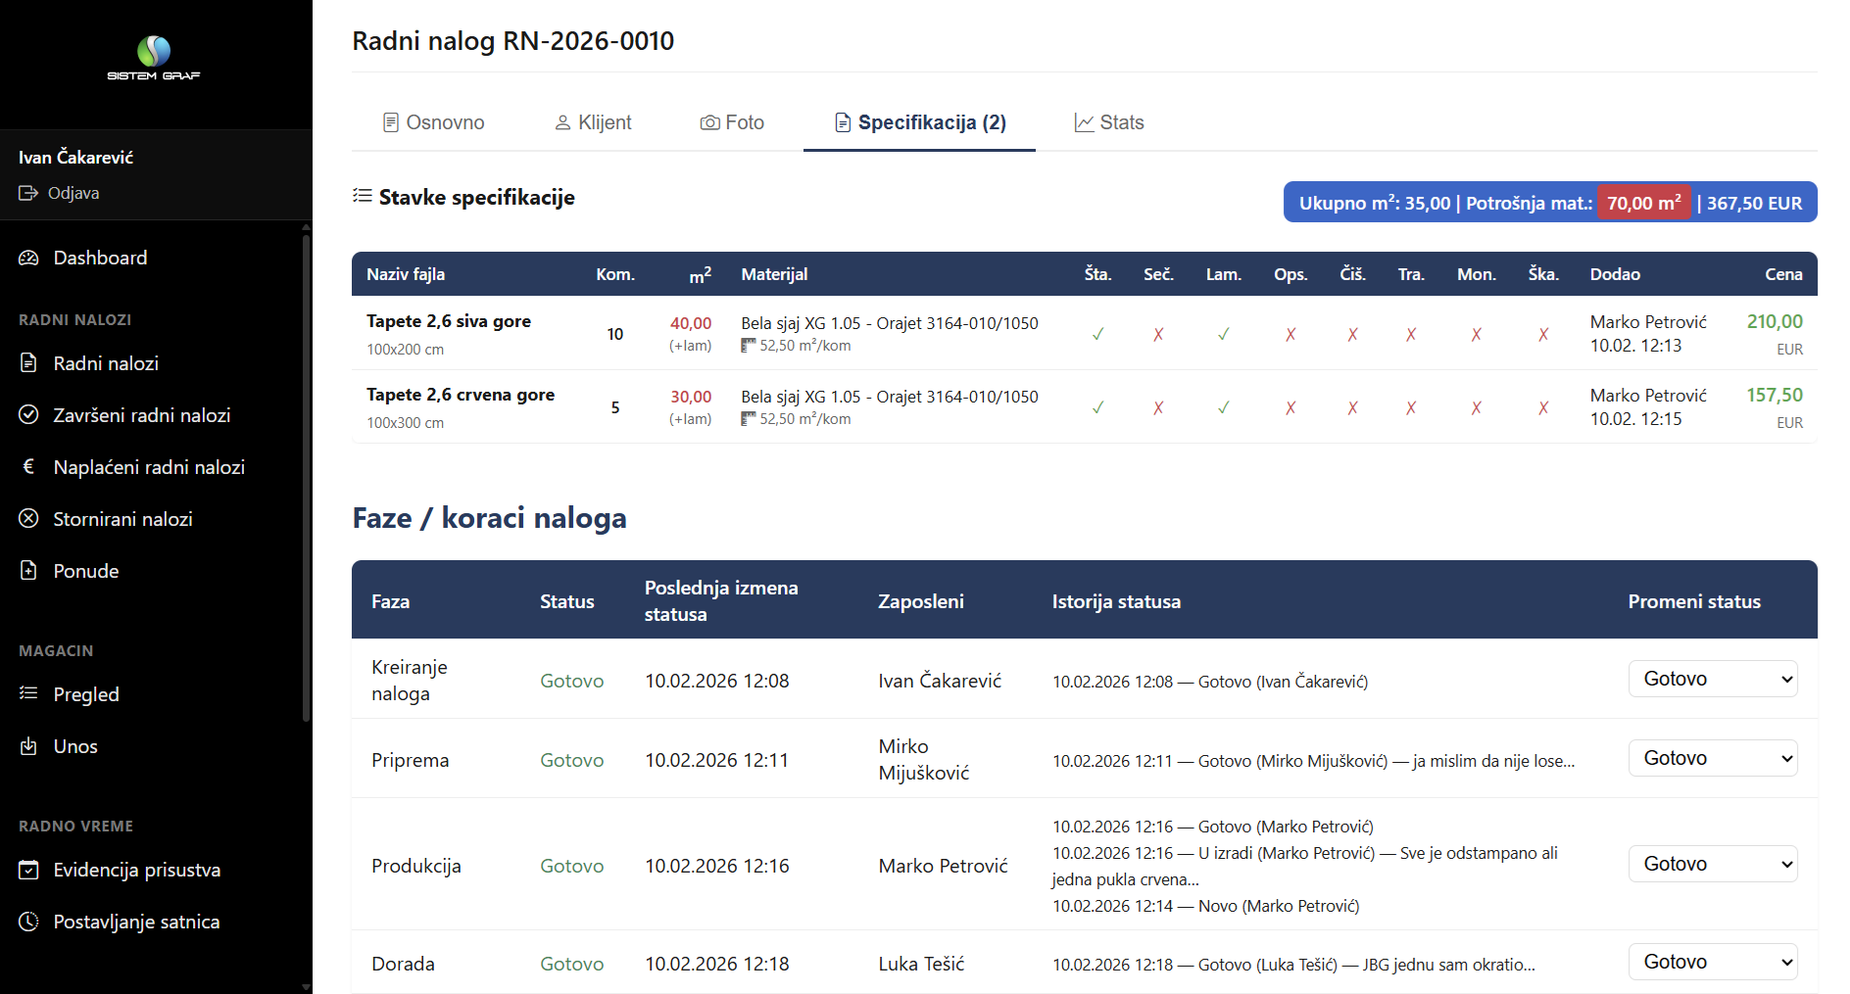This screenshot has height=994, width=1850.
Task: Toggle Laminacija checkmark for Tapete crvena row
Action: pos(1223,407)
